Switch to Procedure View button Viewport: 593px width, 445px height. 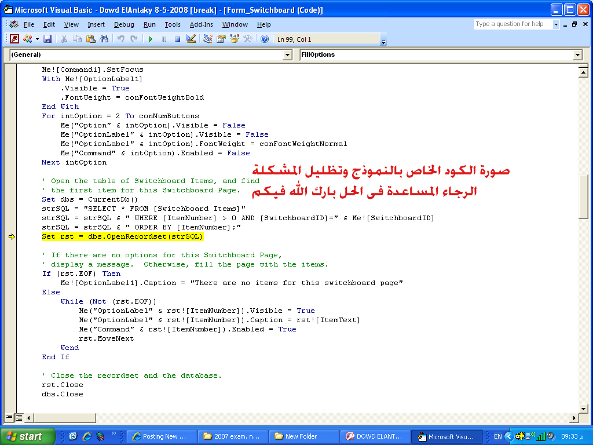click(9, 417)
